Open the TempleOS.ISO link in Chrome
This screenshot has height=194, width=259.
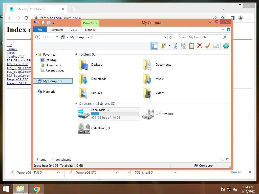click(17, 79)
